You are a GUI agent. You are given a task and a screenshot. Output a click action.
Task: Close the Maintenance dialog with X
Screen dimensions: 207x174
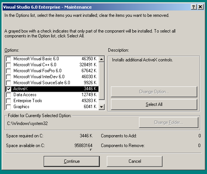(200, 7)
